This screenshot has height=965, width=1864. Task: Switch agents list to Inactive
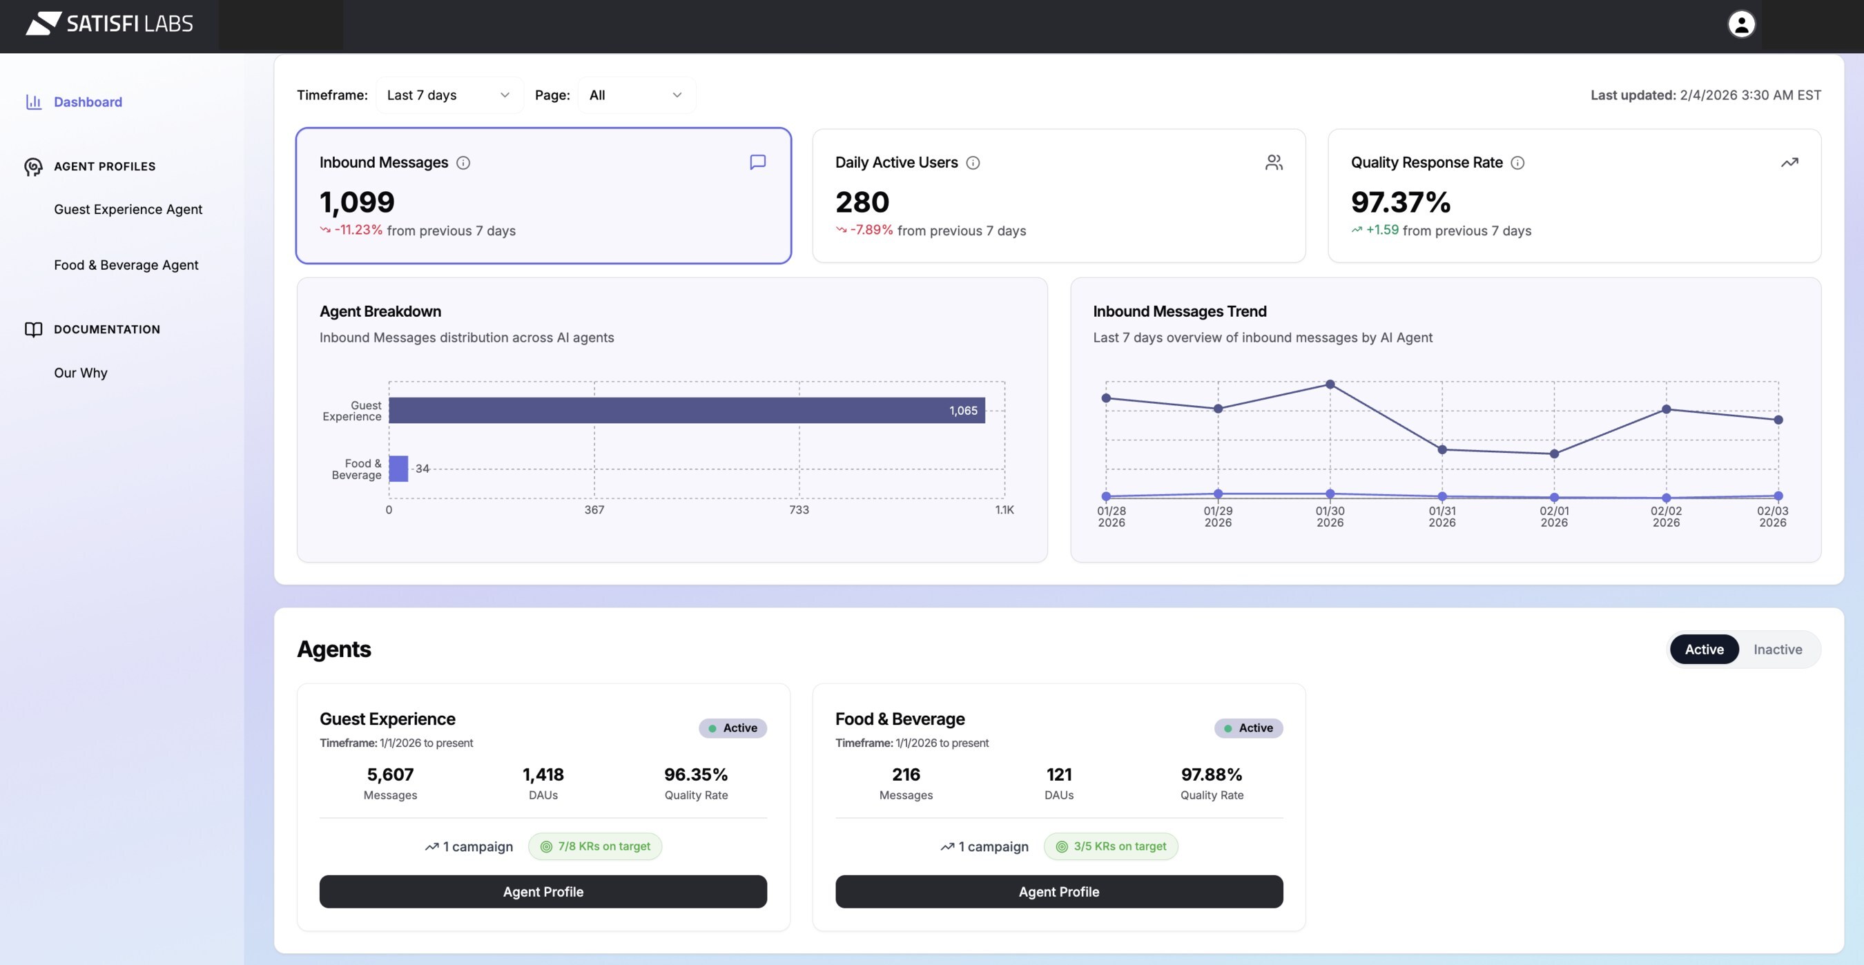click(1777, 649)
